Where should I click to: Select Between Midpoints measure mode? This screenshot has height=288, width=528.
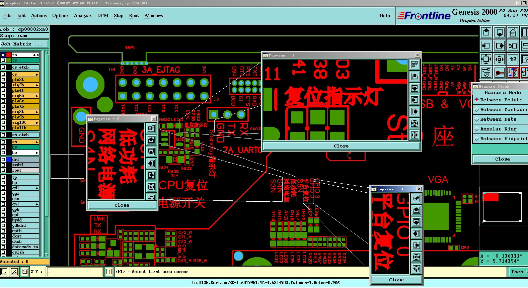(501, 138)
